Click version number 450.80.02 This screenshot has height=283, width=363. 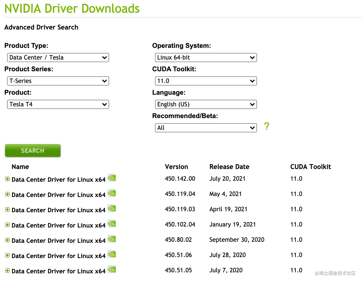(178, 240)
